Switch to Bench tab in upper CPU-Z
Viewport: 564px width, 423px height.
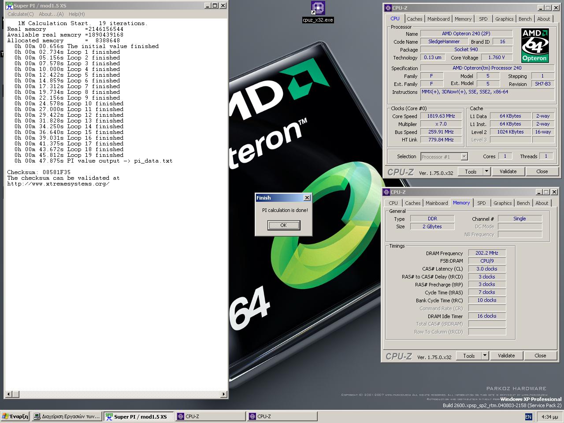tap(525, 19)
